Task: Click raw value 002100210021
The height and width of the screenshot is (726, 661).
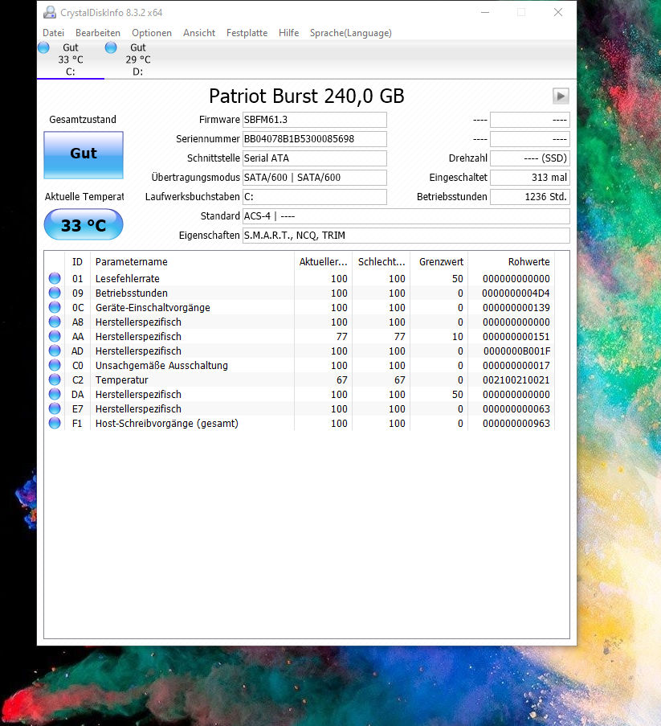Action: [516, 379]
